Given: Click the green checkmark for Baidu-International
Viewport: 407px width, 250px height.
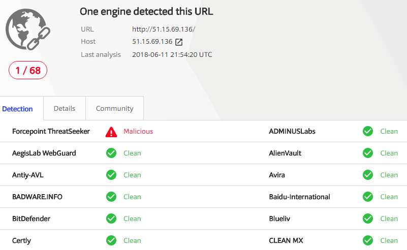Looking at the screenshot, I should 368,197.
